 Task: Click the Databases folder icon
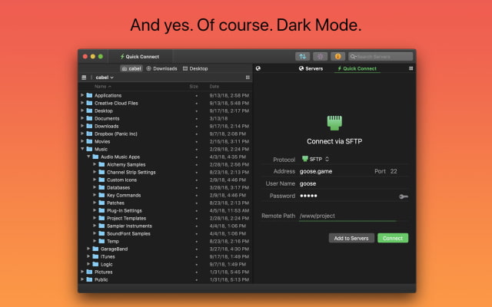[x=101, y=187]
